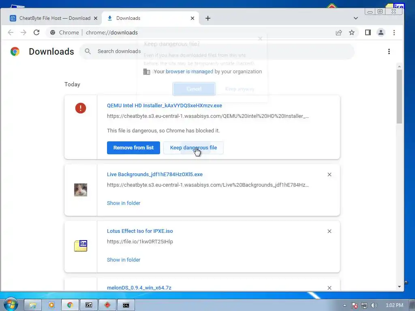This screenshot has width=415, height=311.
Task: Open Lotus Effect Iso for IPXE.iso link
Action: pyautogui.click(x=140, y=231)
